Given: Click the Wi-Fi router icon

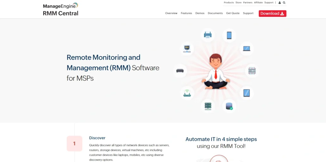Looking at the screenshot, I should click(x=187, y=93).
